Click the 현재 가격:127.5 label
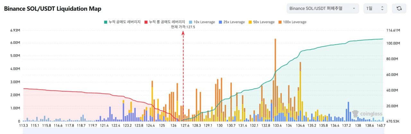The image size is (411, 134). tap(183, 27)
